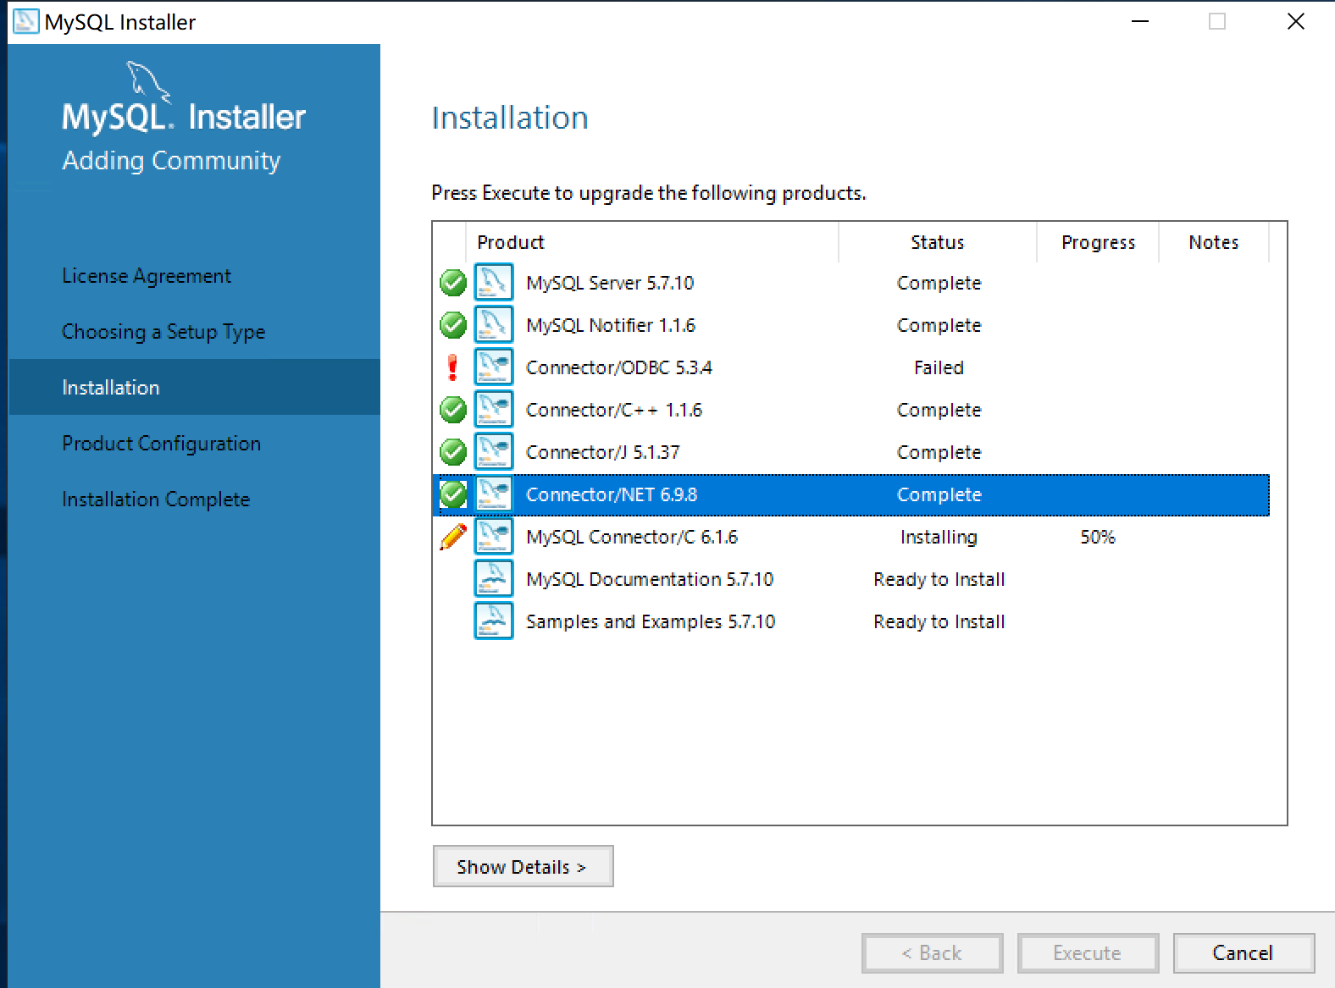The height and width of the screenshot is (988, 1335).
Task: Click the green checkmark beside MySQL Notifier 1.1.6
Action: (x=453, y=325)
